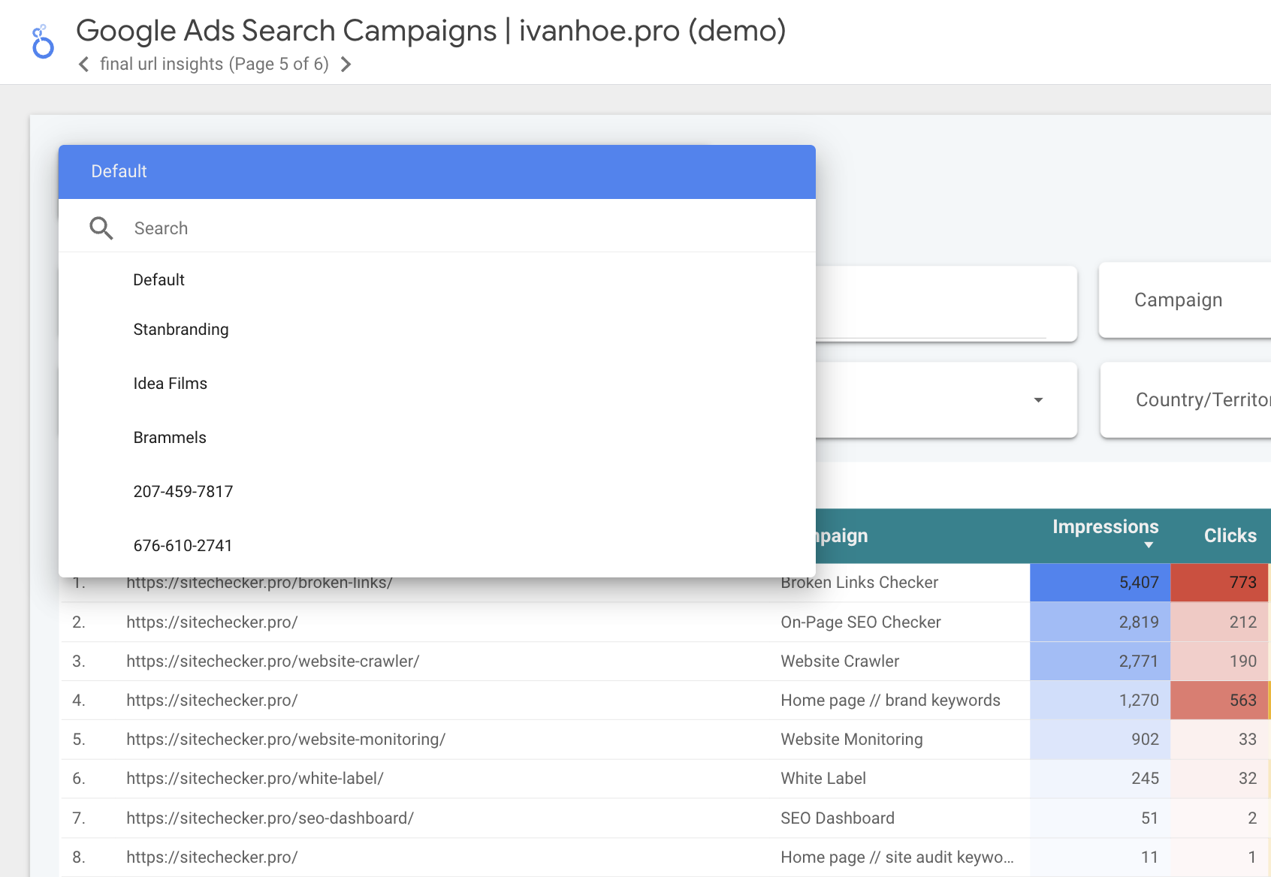Screen dimensions: 1271x877
Task: Type in the dropdown Search field
Action: tap(451, 228)
